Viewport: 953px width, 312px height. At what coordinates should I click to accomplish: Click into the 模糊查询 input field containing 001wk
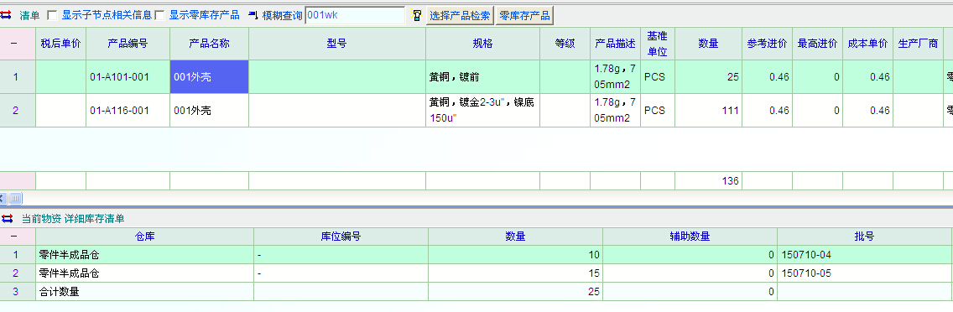point(354,15)
